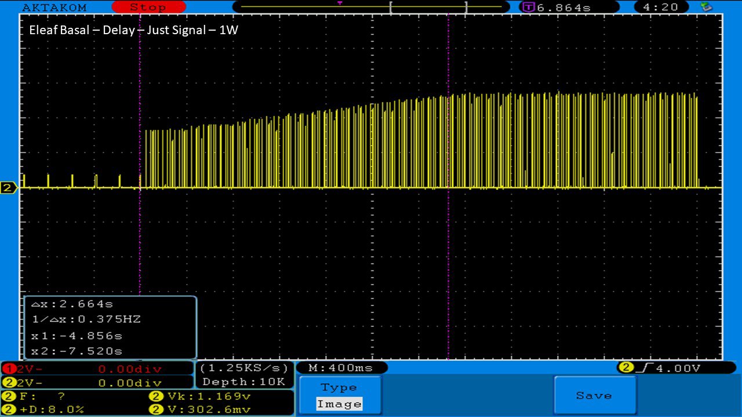Open the Type Image selector

[x=340, y=396]
